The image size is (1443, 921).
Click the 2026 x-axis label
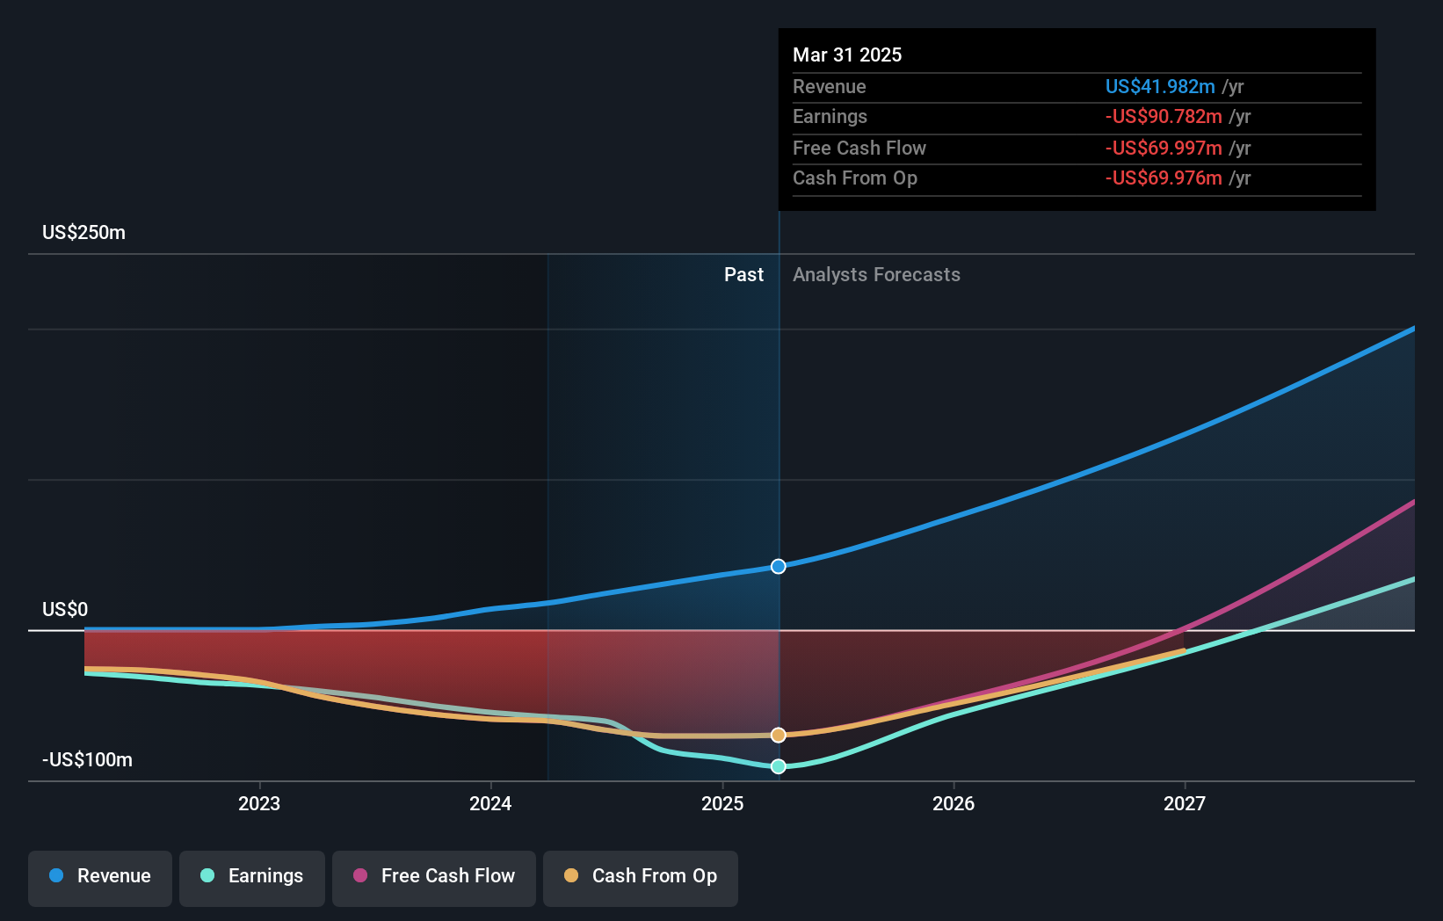pos(954,803)
